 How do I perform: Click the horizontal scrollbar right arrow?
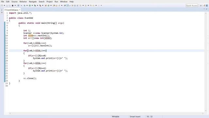coord(203,113)
